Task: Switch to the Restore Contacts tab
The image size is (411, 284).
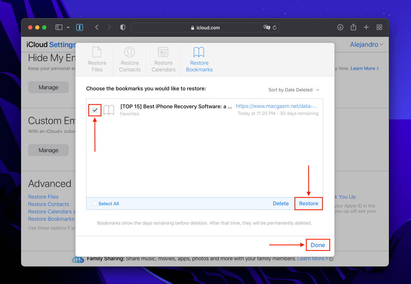Action: click(x=130, y=60)
